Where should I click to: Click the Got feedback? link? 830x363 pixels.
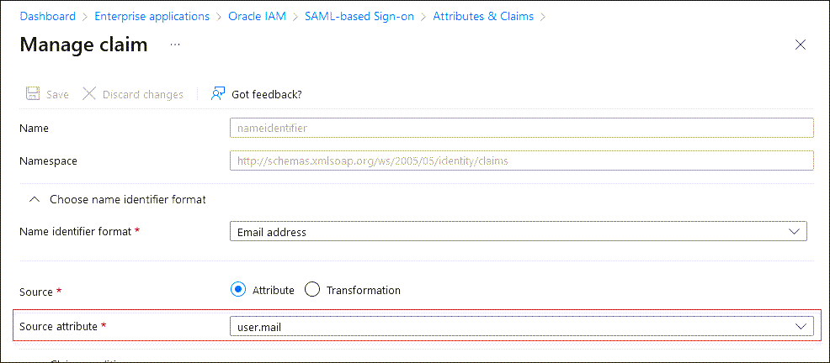coord(266,94)
